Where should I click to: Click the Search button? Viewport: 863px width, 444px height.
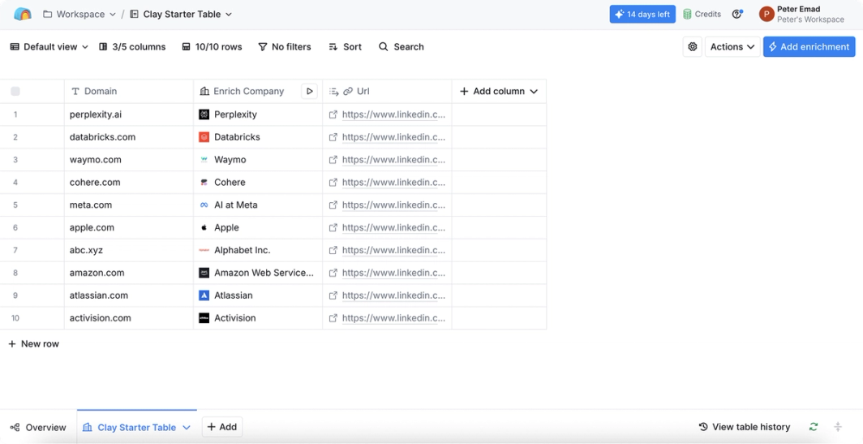(x=401, y=47)
